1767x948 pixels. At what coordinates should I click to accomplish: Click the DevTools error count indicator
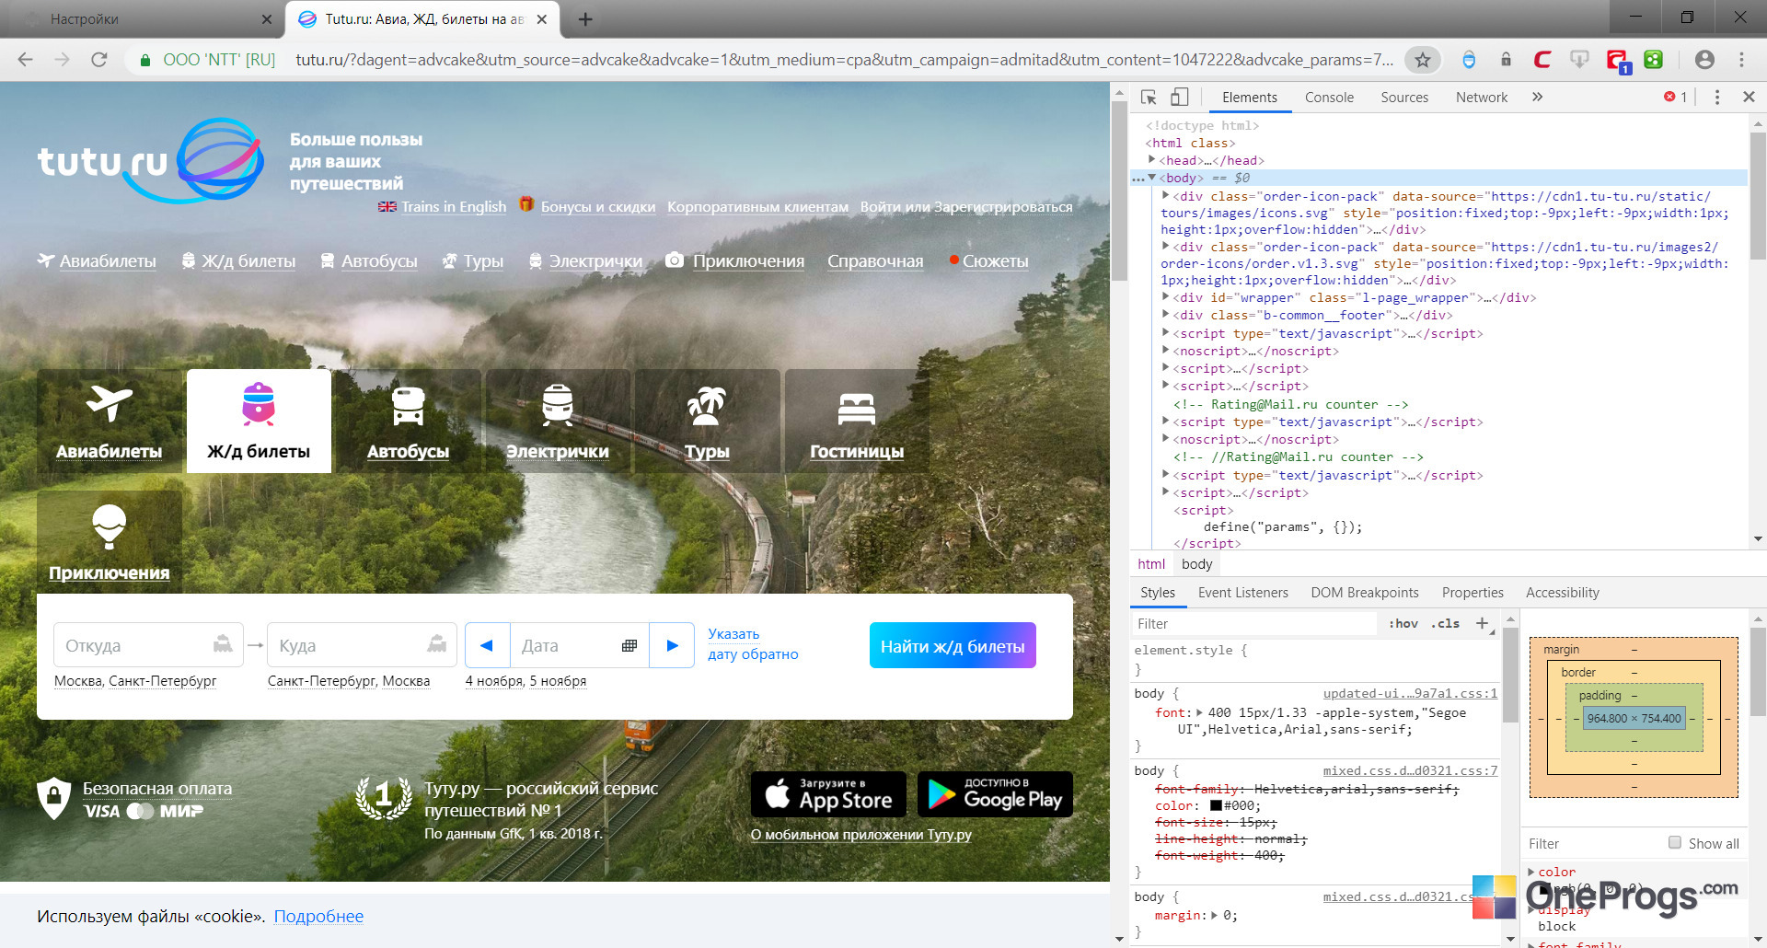click(x=1675, y=98)
